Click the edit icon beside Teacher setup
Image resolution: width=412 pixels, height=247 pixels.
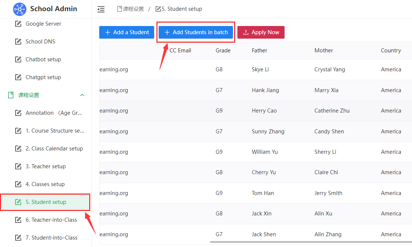[x=18, y=166]
